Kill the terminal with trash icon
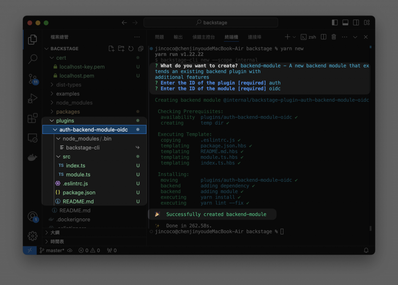This screenshot has width=398, height=285. pos(334,37)
